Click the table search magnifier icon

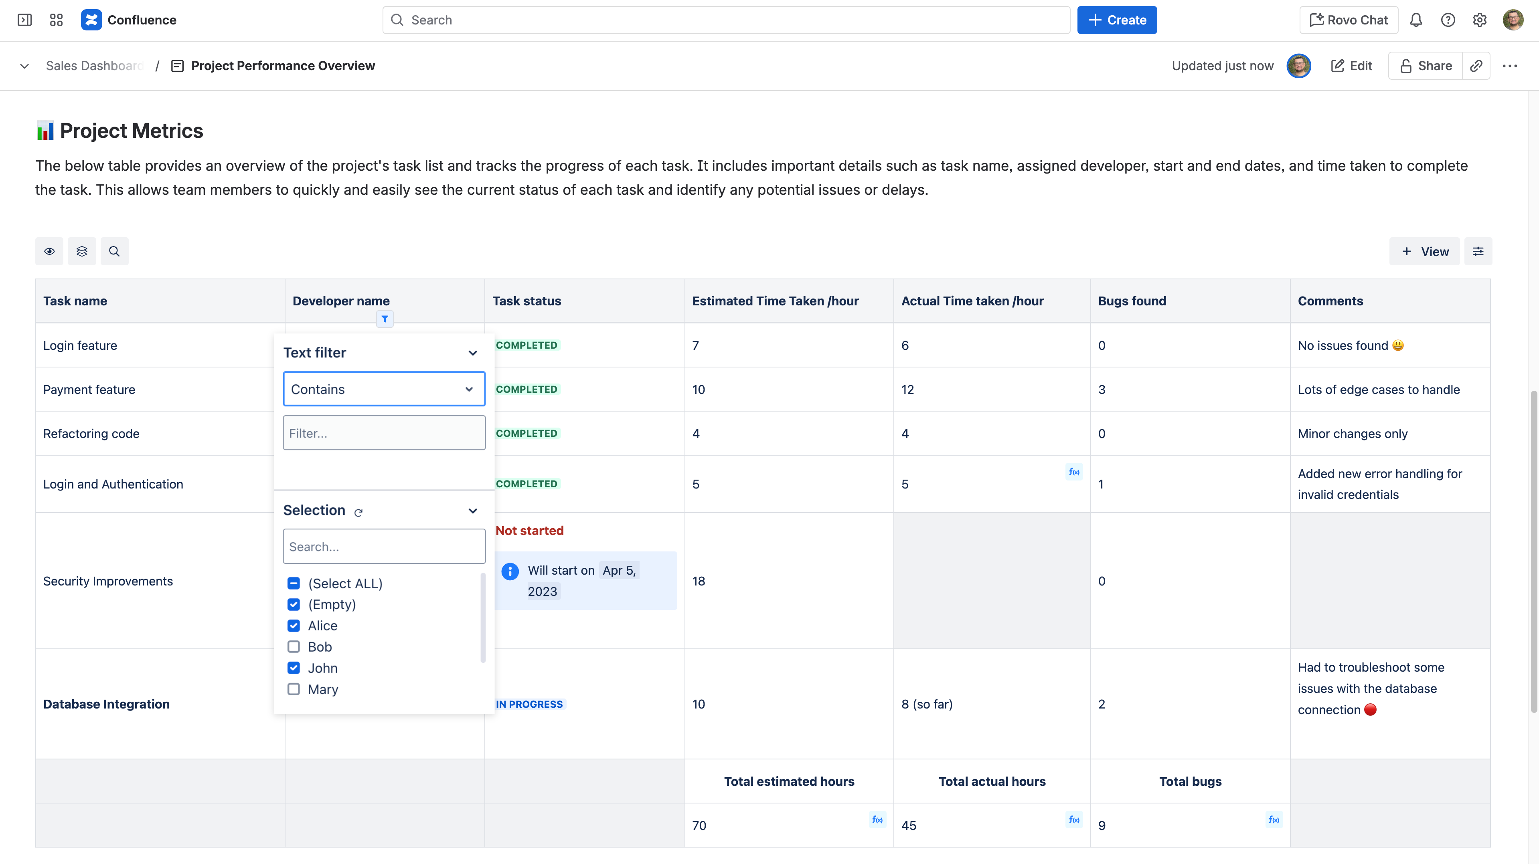point(114,251)
